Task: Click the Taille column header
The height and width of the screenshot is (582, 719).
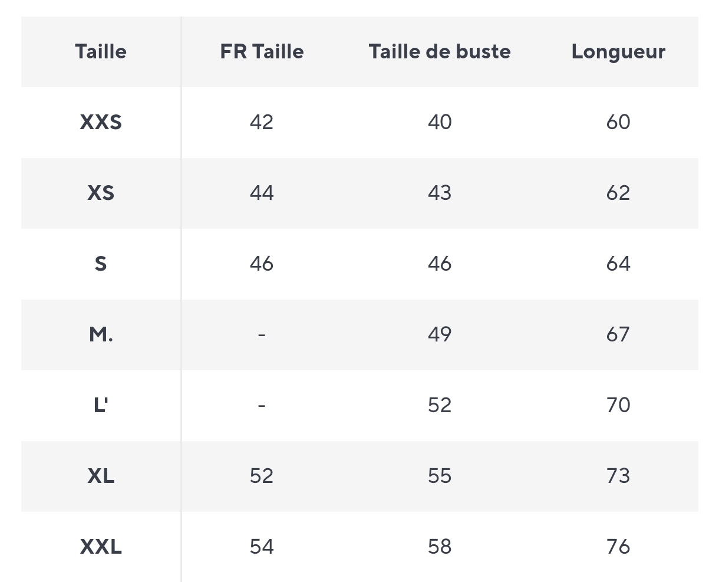Action: (101, 52)
